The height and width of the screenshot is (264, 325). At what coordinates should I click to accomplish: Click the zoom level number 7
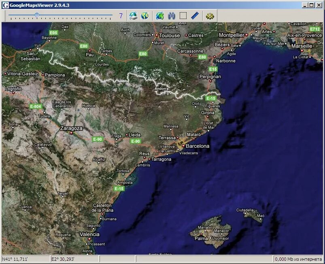pyautogui.click(x=121, y=16)
